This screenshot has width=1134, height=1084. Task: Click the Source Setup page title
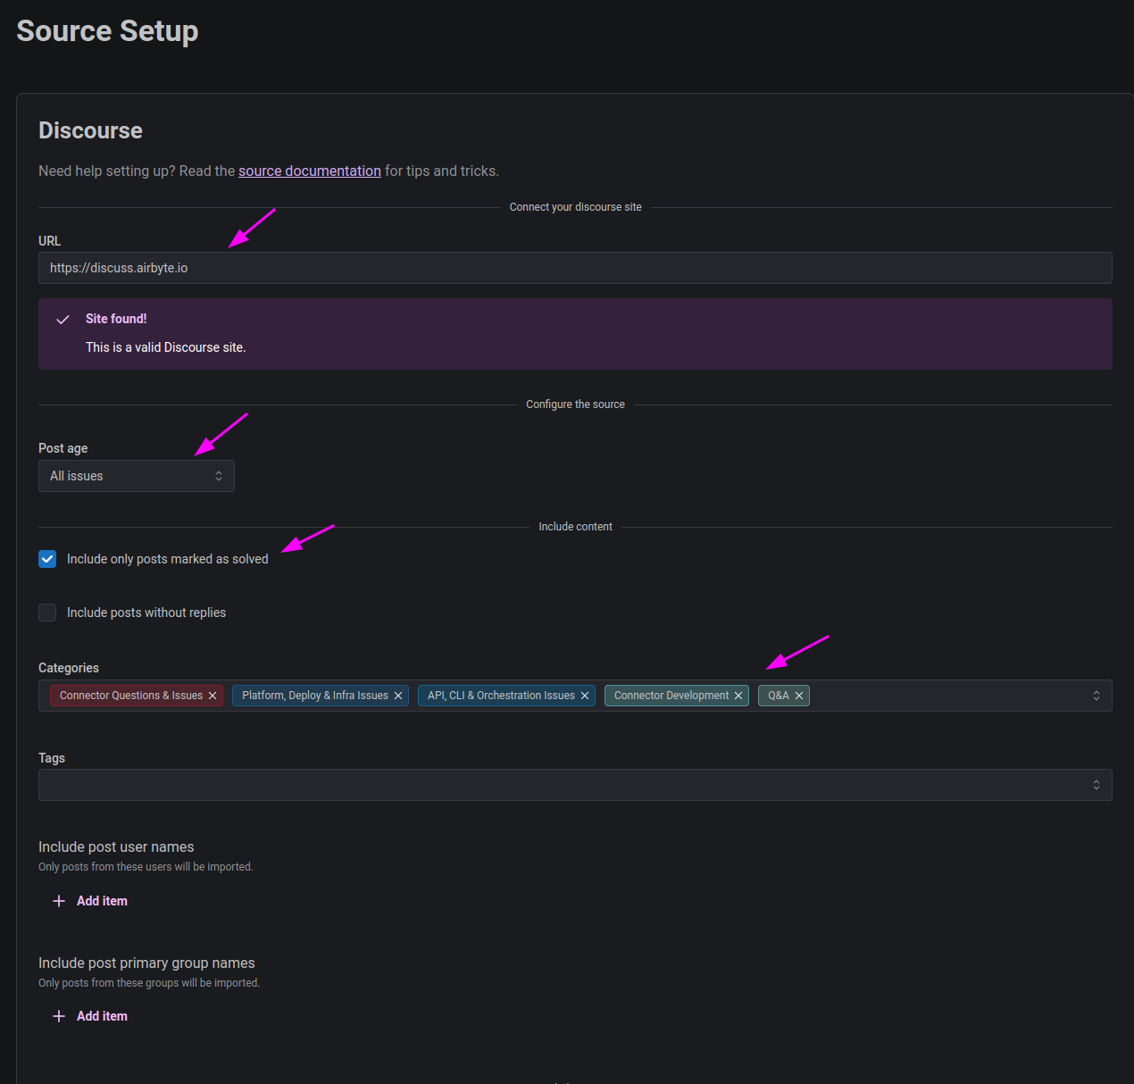(x=107, y=31)
